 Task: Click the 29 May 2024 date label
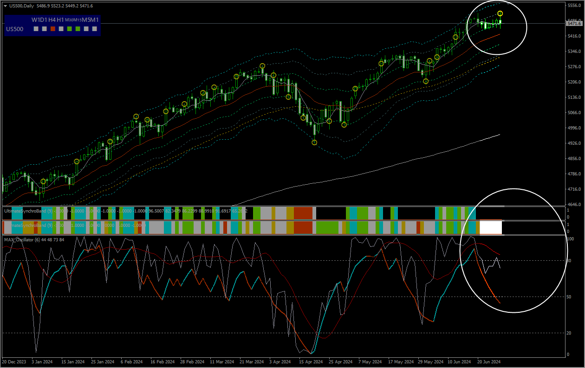[x=430, y=362]
